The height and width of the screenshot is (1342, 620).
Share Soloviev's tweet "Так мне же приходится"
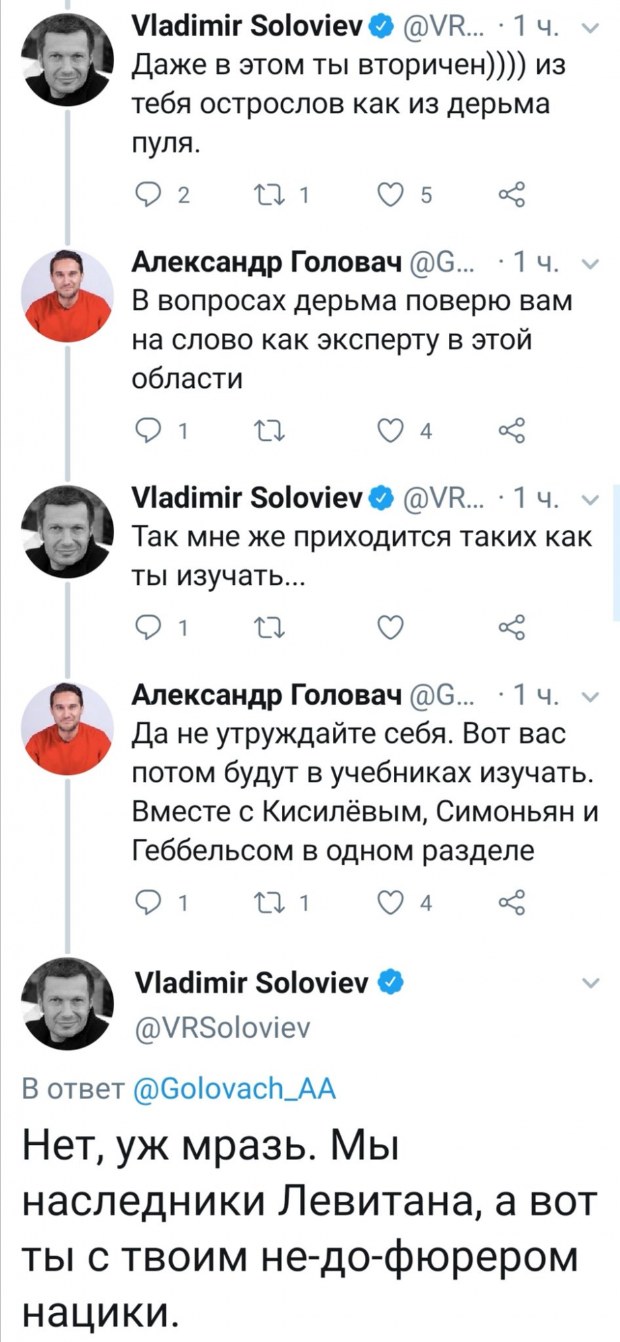click(x=511, y=627)
